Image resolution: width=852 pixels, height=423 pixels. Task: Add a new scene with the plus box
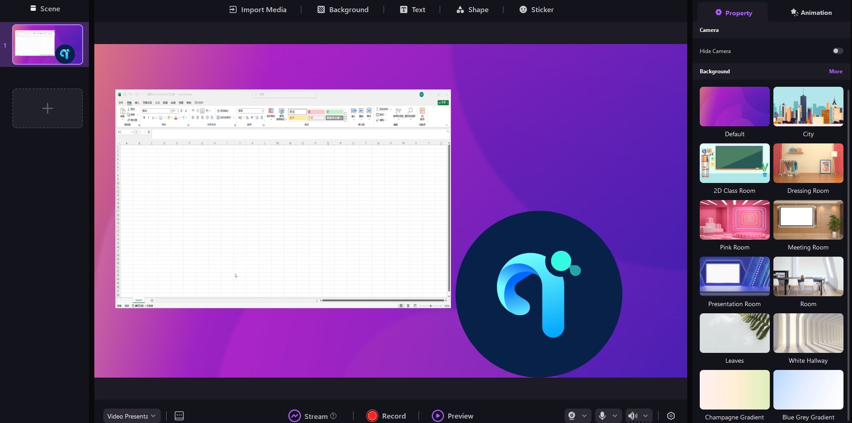48,108
